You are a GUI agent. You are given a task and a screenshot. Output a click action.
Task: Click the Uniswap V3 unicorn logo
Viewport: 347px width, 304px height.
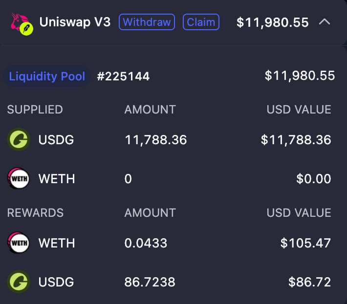click(20, 22)
